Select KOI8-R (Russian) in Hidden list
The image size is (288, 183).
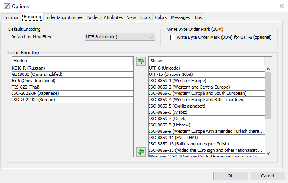pyautogui.click(x=72, y=68)
